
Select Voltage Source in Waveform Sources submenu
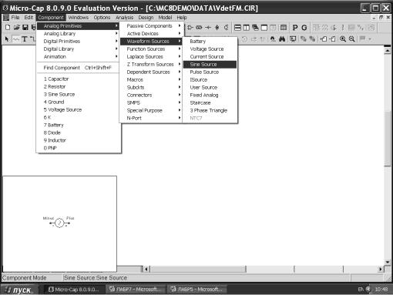210,49
